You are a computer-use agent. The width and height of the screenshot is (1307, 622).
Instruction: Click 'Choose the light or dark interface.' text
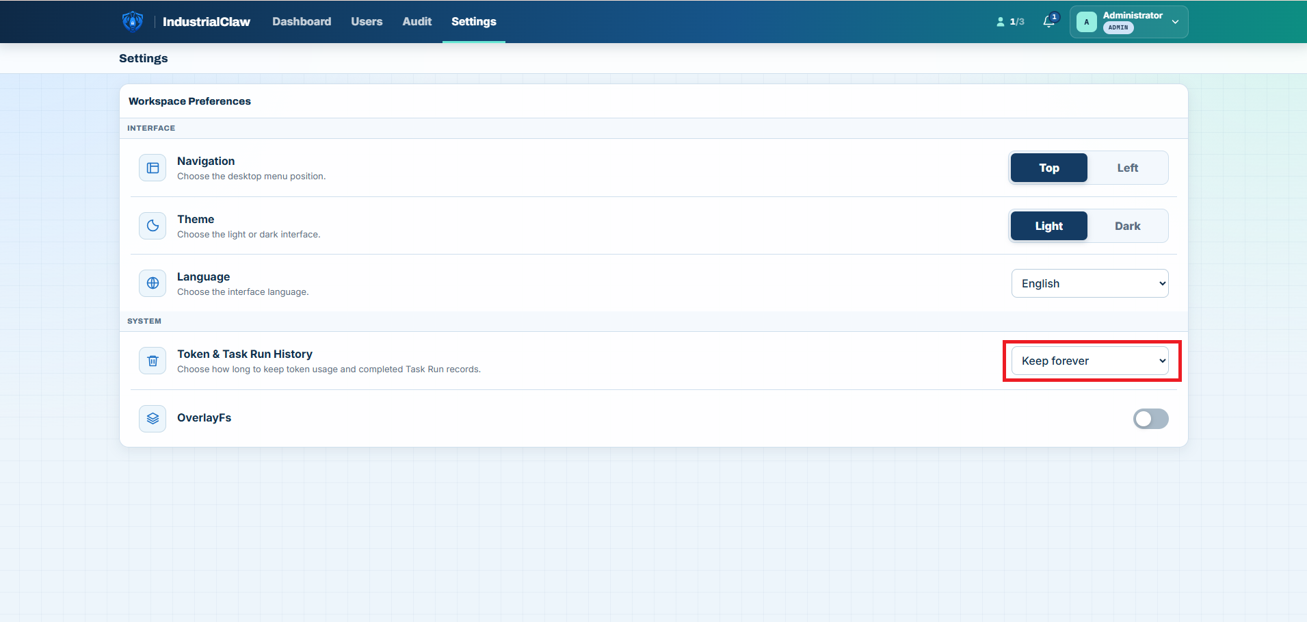(x=248, y=235)
